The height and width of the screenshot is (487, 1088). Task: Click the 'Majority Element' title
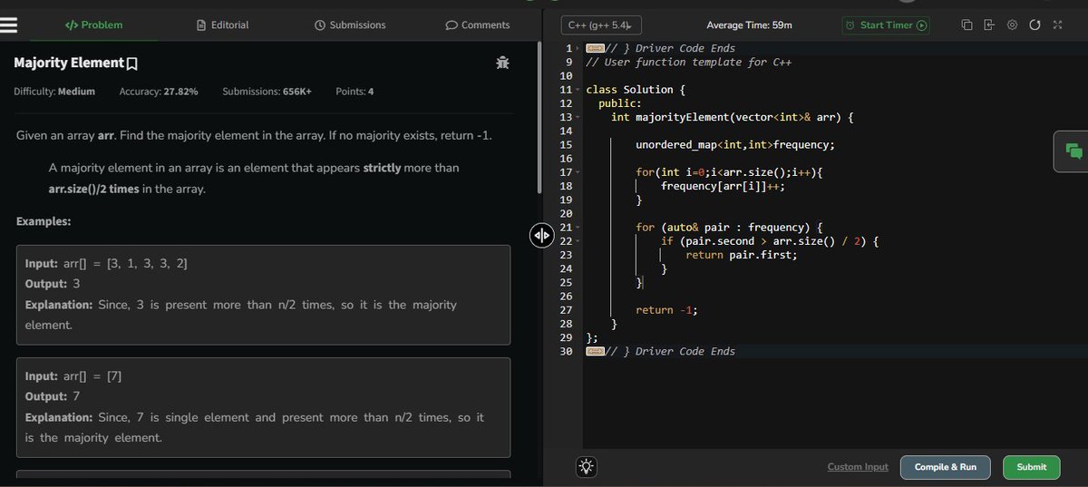pos(69,63)
